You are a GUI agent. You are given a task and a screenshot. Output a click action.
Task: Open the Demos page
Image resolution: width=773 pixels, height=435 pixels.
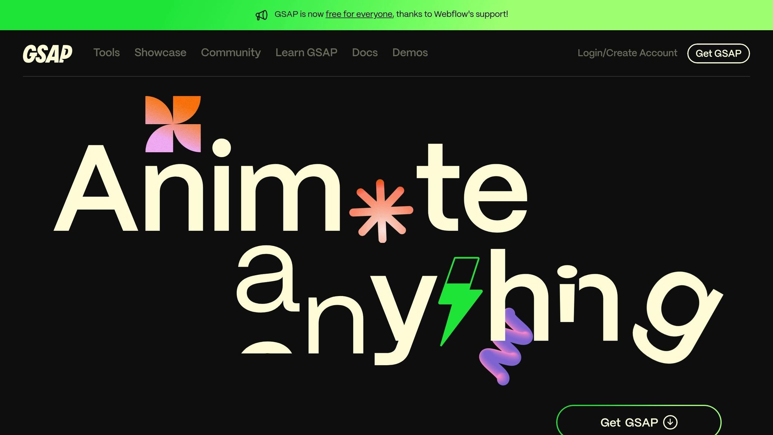410,52
